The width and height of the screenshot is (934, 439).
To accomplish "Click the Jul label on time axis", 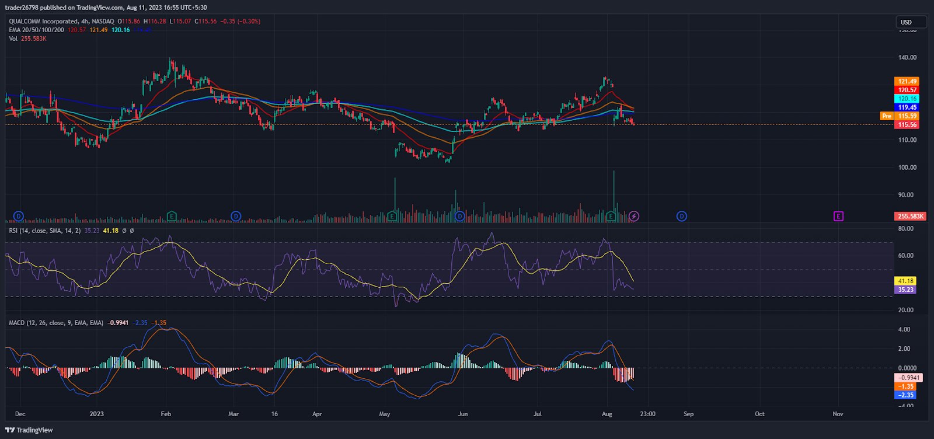I will coord(538,414).
